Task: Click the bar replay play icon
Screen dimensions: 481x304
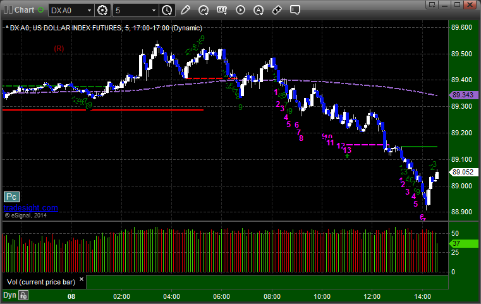Action: coord(240,10)
